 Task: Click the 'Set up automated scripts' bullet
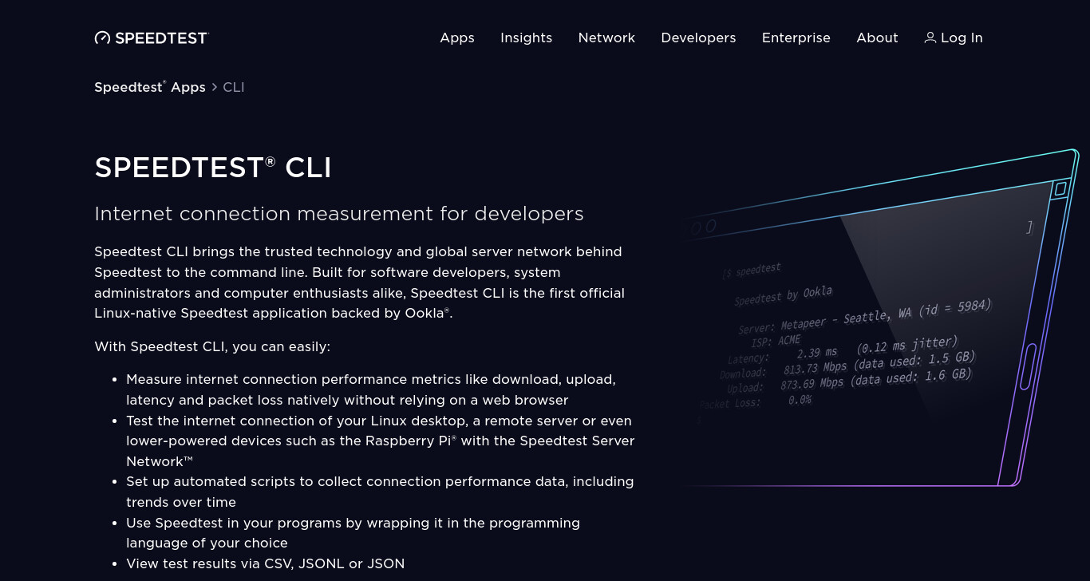tap(380, 492)
